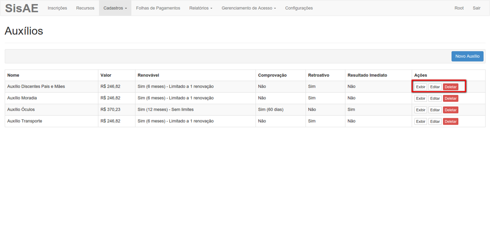Click the R$ 370,23 value cell
The width and height of the screenshot is (490, 252).
(117, 110)
